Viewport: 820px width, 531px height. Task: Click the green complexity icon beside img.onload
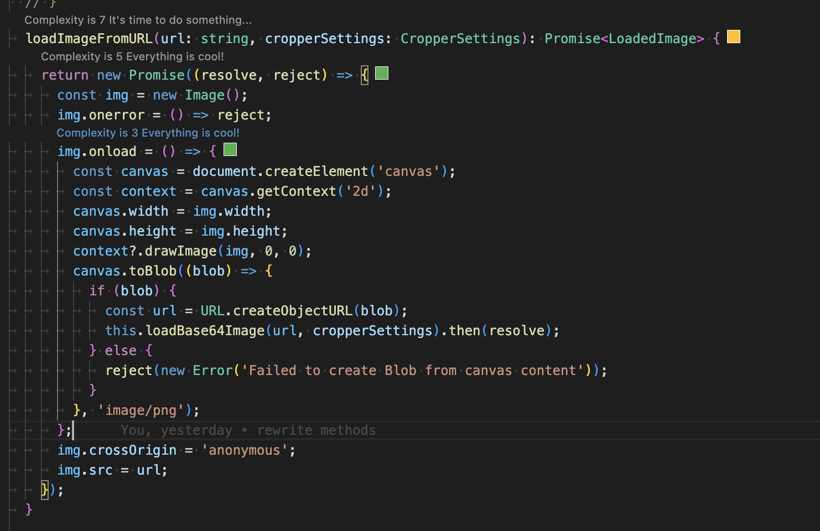(230, 149)
